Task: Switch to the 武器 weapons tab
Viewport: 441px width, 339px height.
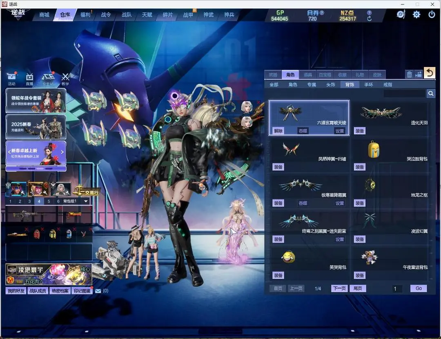Action: [273, 75]
